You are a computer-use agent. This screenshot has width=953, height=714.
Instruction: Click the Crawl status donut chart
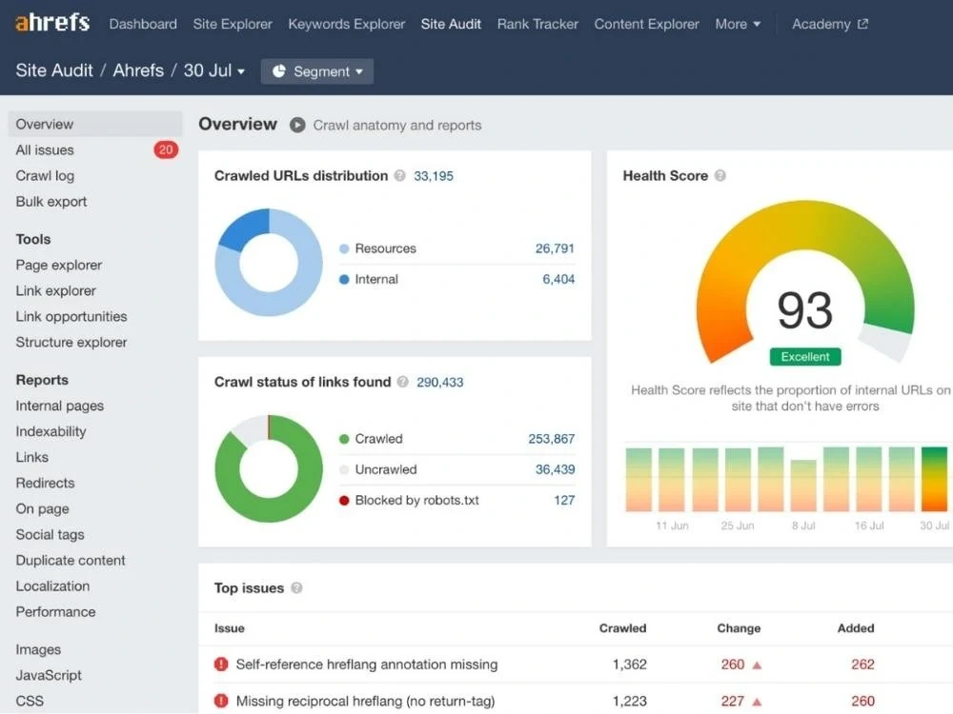(x=269, y=468)
